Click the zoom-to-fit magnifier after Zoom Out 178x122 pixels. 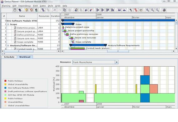157,10
